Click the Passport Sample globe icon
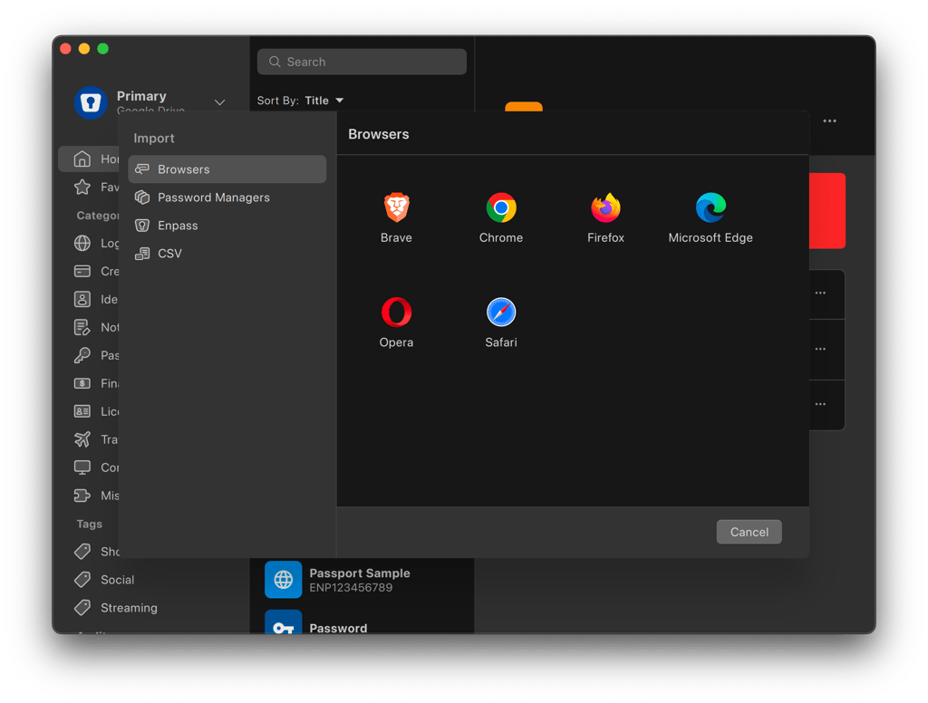The height and width of the screenshot is (703, 928). [283, 580]
